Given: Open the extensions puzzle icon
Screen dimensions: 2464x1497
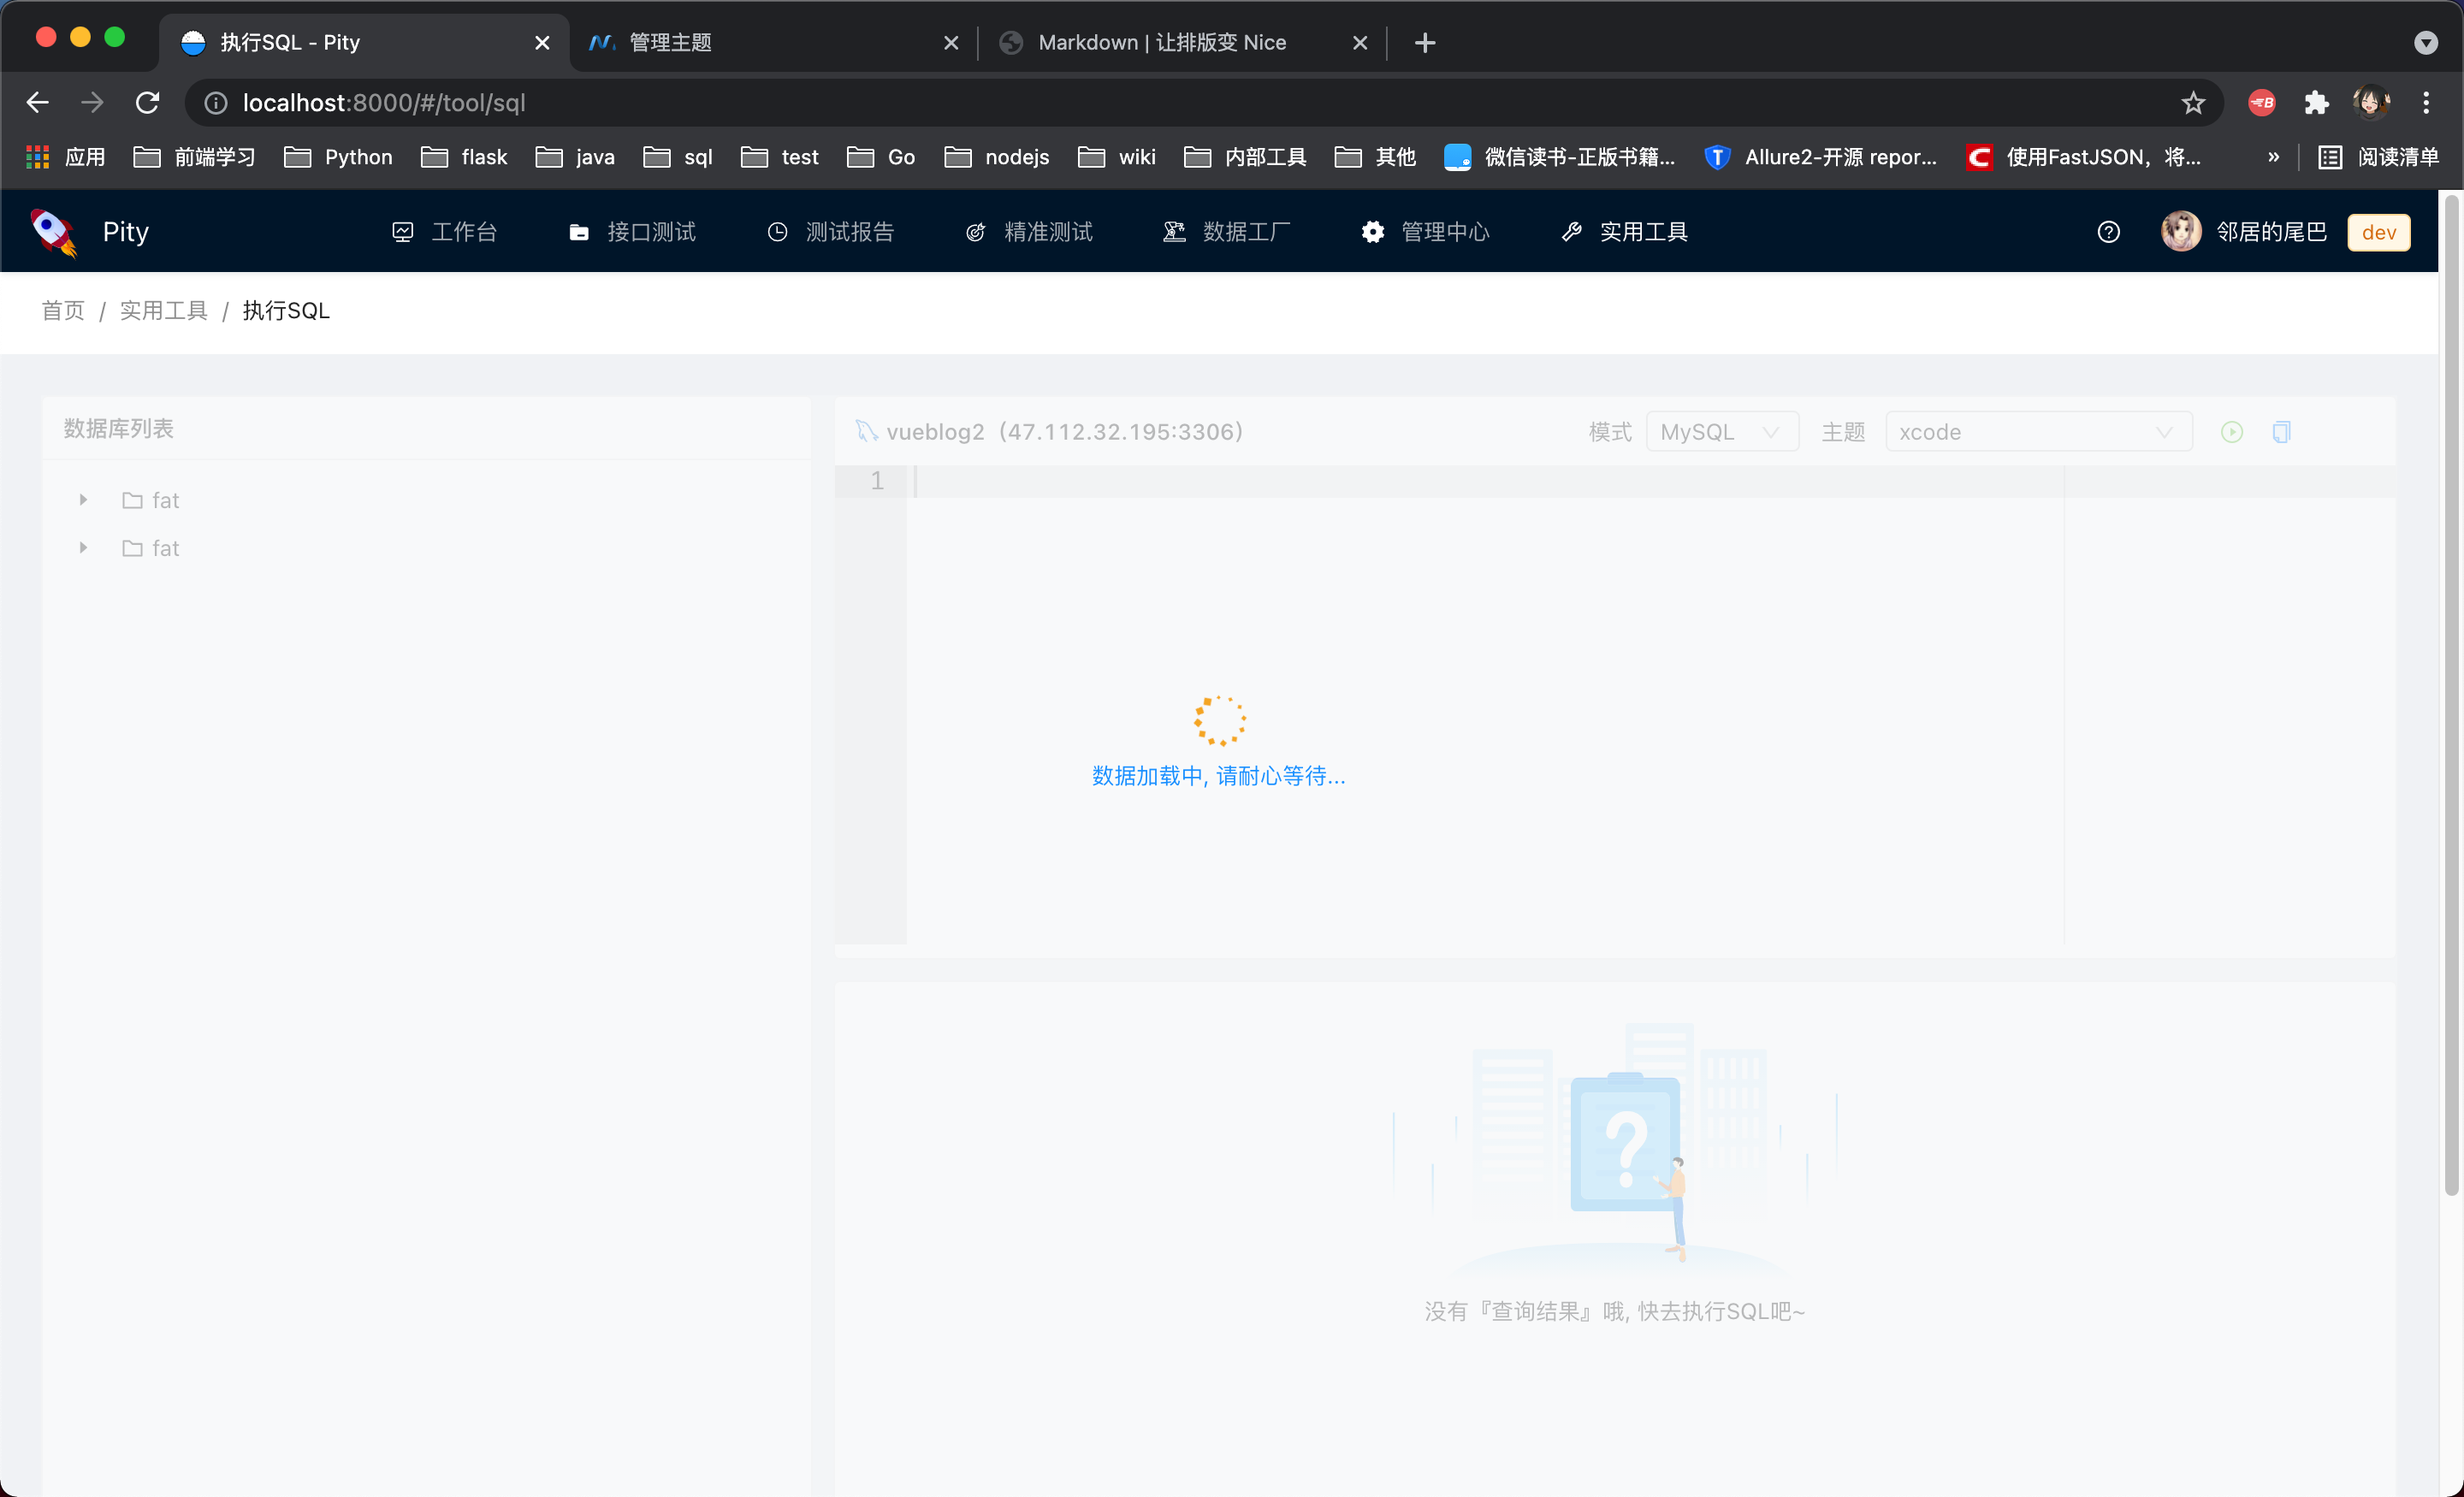Looking at the screenshot, I should click(x=2316, y=103).
